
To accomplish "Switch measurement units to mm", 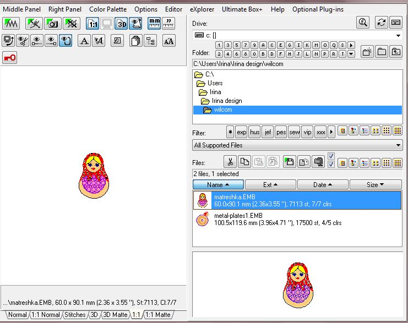I will tap(155, 23).
